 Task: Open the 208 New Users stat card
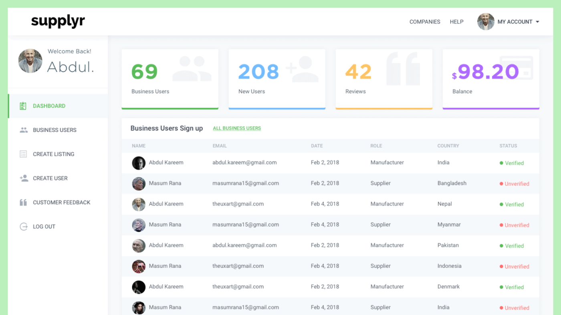277,79
